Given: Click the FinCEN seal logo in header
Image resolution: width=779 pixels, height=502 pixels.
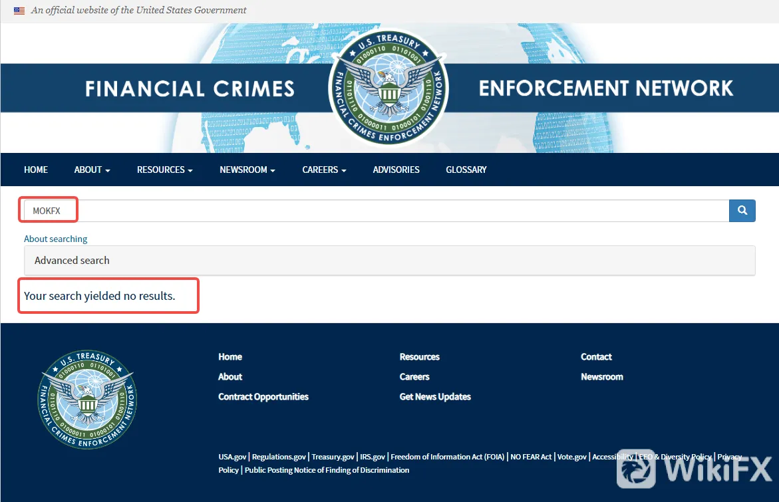Looking at the screenshot, I should click(389, 88).
